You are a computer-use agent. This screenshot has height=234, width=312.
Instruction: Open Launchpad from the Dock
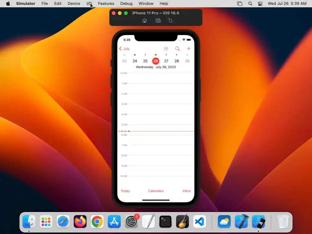click(x=46, y=222)
